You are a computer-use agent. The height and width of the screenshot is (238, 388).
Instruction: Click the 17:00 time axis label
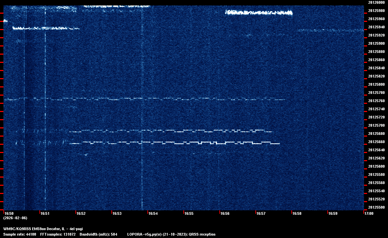(x=369, y=213)
